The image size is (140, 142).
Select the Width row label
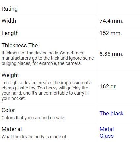(x=9, y=21)
